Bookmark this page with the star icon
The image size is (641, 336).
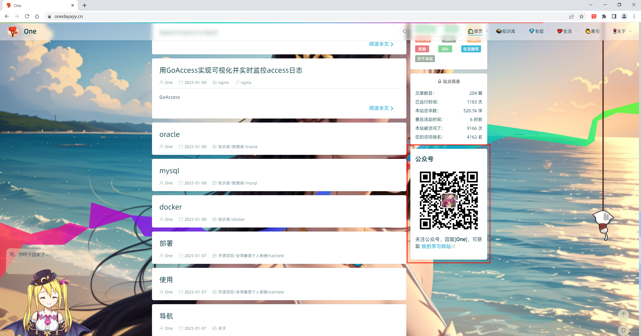click(x=581, y=17)
